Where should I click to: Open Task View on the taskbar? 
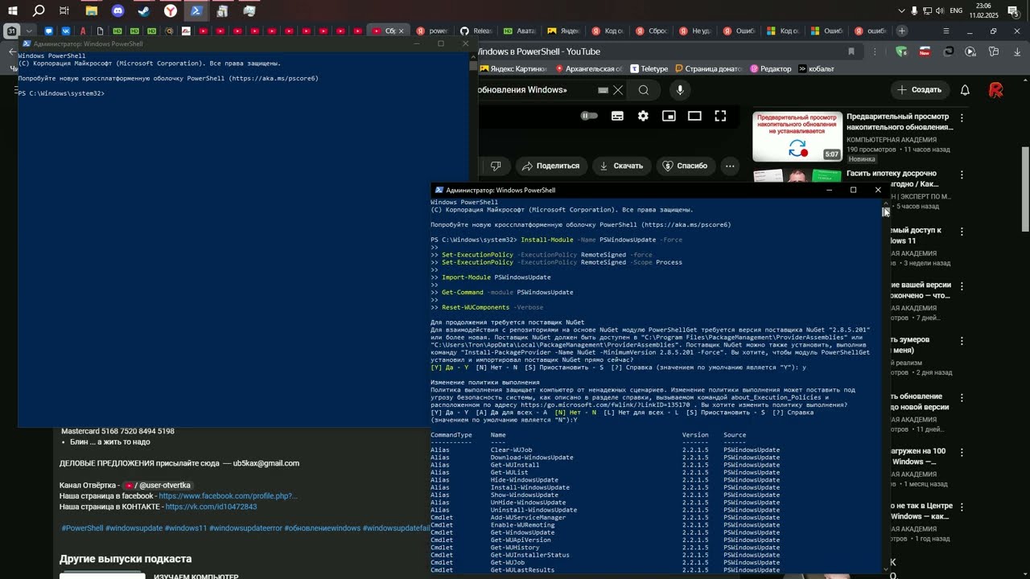pos(64,11)
